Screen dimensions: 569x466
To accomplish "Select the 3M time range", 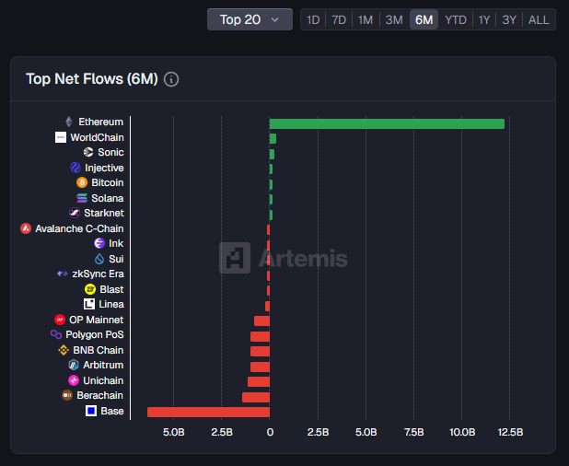I will [394, 19].
